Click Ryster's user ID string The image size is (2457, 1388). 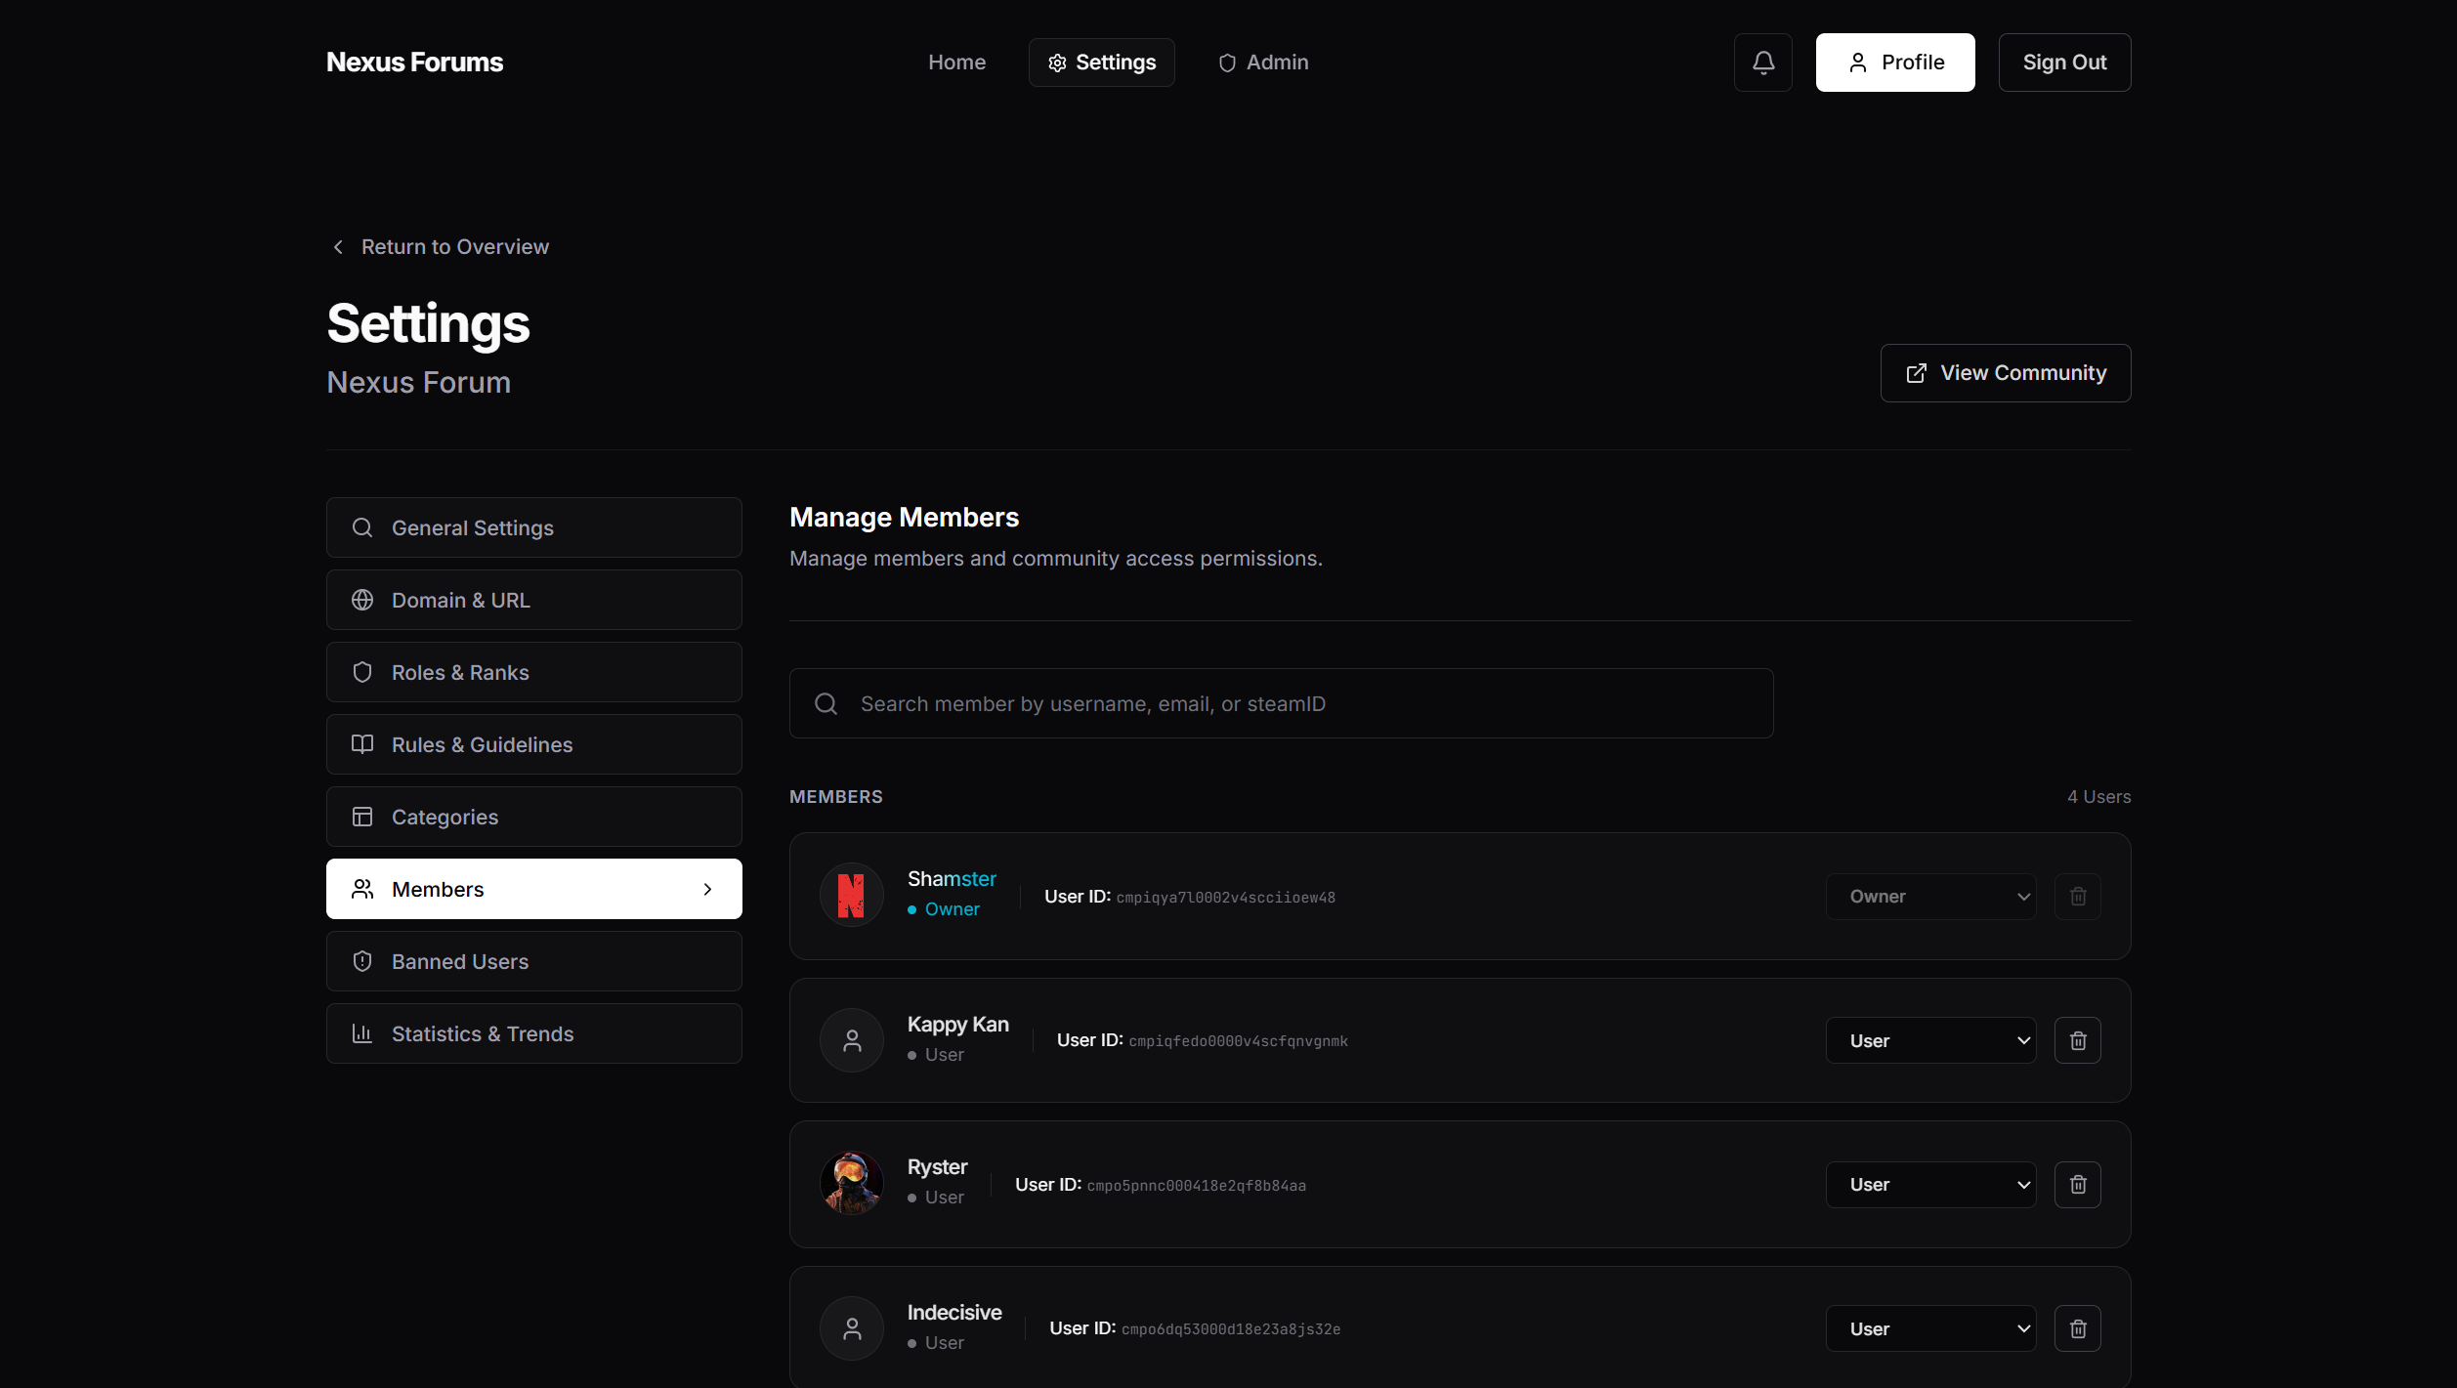pyautogui.click(x=1196, y=1186)
